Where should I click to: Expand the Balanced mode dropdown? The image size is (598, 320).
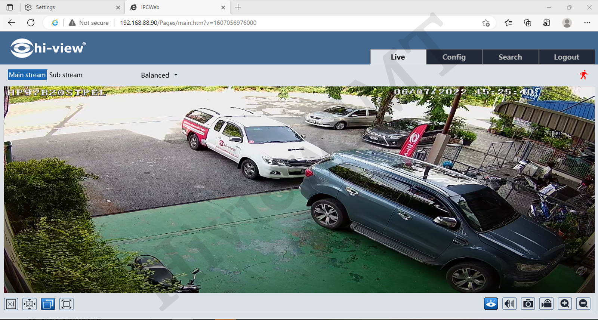[159, 75]
